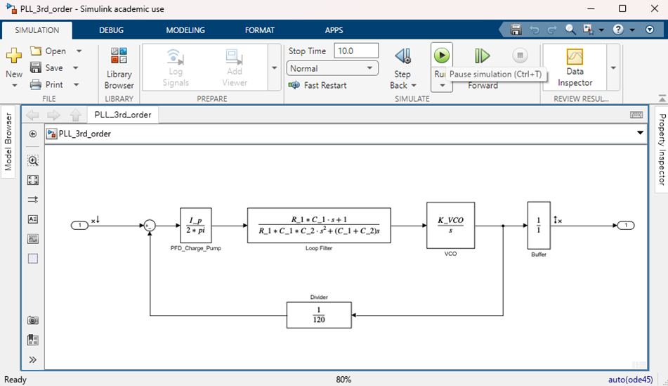Click the Step Back icon
Viewport: 668px width, 386px height.
pos(402,56)
